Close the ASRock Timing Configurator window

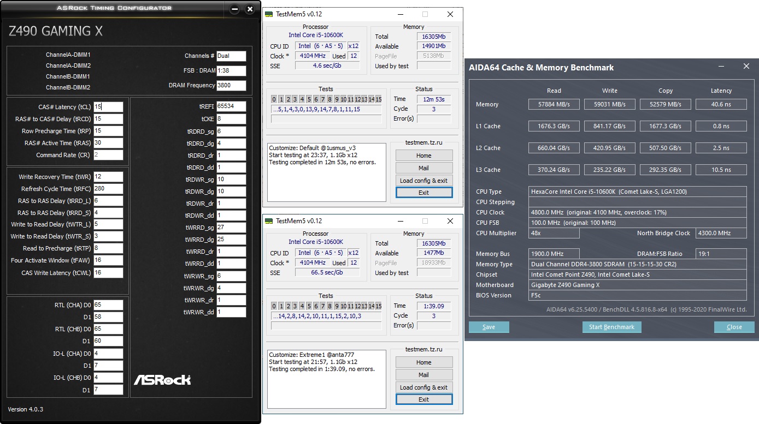click(250, 9)
